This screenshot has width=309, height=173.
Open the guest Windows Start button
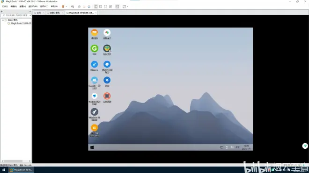click(92, 147)
